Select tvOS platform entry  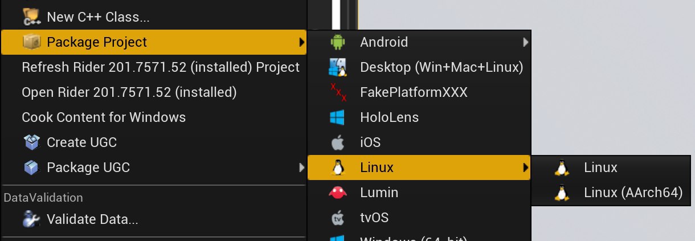tap(419, 218)
